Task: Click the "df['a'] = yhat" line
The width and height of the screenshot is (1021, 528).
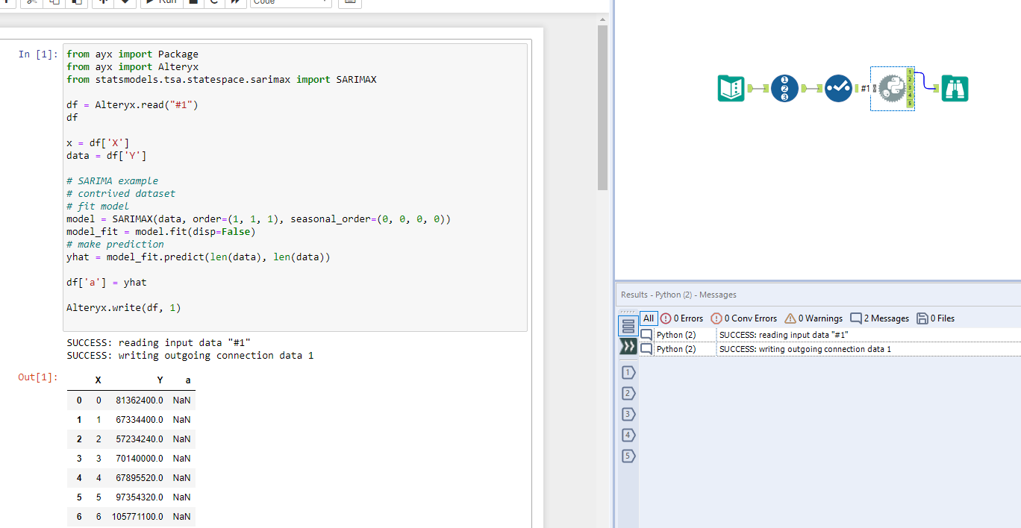Action: pyautogui.click(x=107, y=283)
